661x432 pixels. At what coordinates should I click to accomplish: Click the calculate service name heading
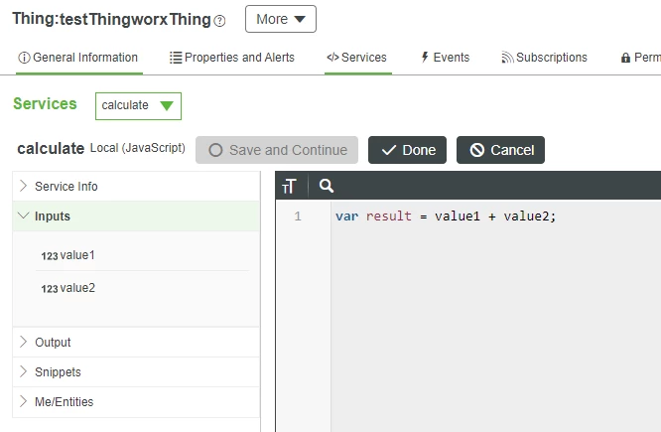51,149
